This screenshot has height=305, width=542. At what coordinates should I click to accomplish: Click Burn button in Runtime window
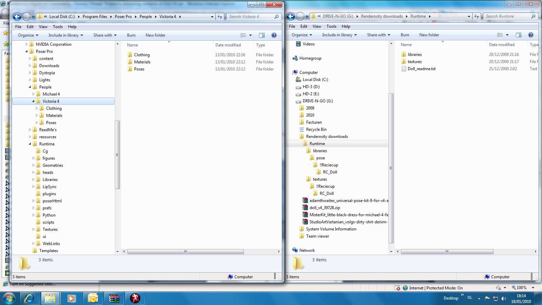(405, 35)
